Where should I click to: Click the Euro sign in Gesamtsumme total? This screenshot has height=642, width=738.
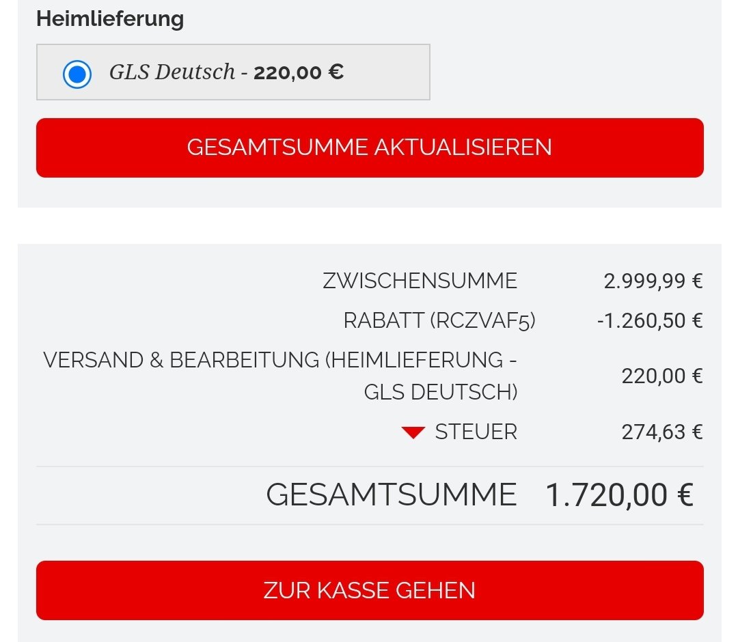coord(684,494)
